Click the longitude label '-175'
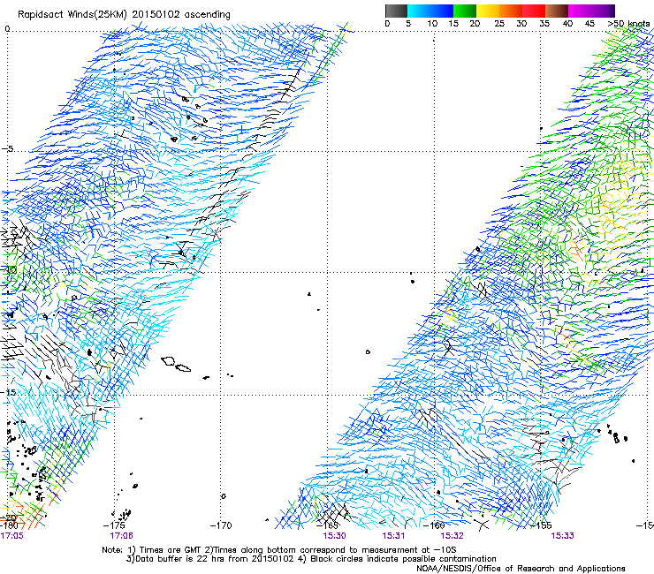Screen dimensions: 654x574 pos(115,525)
